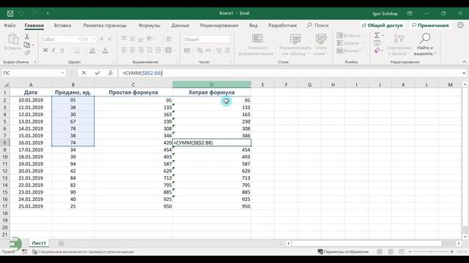This screenshot has height=263, width=469.
Task: Toggle Bottom Align vertical alignment
Action: [x=141, y=39]
